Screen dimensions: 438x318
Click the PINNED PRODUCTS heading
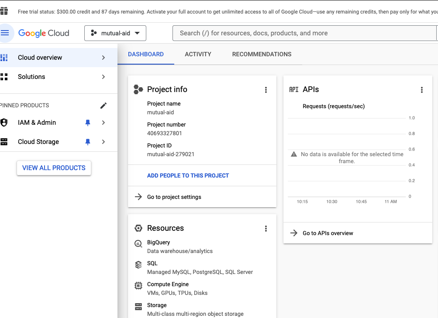(24, 106)
